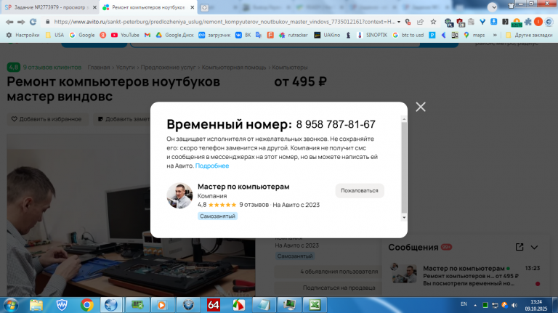Open the Google Диск bookmark
558x313 pixels.
pos(174,35)
